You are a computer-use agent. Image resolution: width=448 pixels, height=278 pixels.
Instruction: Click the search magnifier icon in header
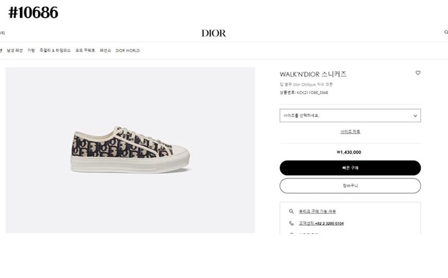[446, 32]
